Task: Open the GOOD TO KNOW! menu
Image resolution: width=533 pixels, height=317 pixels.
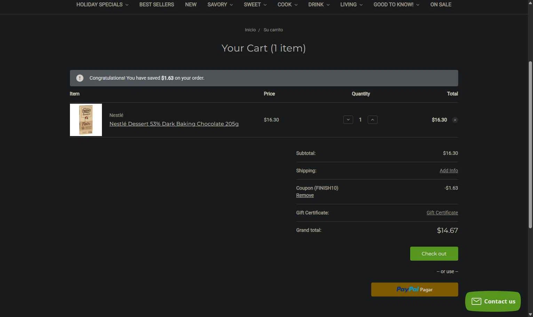Action: (x=396, y=5)
